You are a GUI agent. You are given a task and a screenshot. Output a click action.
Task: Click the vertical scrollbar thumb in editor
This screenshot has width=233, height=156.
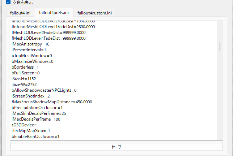(220, 47)
